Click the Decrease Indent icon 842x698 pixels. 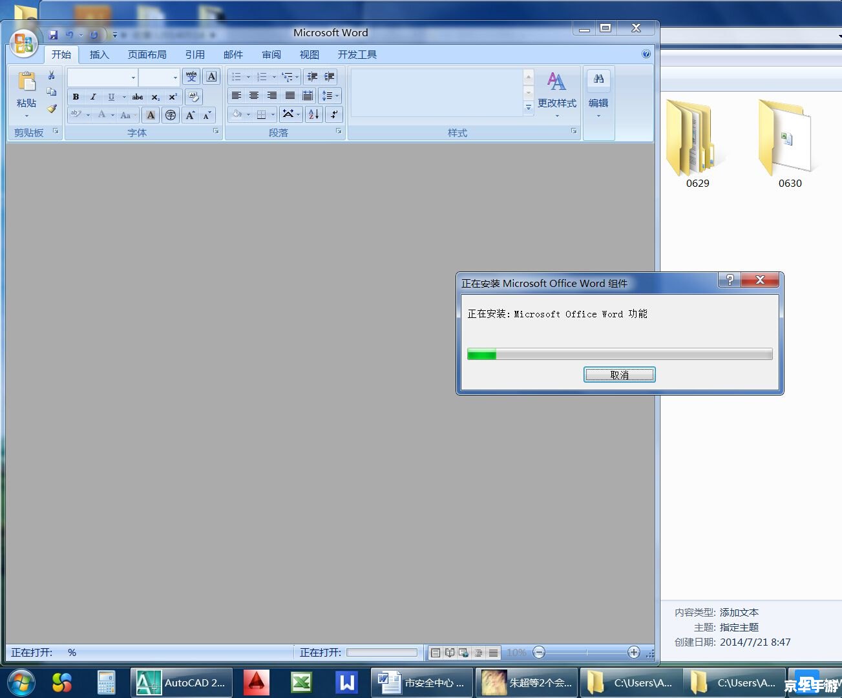click(312, 77)
